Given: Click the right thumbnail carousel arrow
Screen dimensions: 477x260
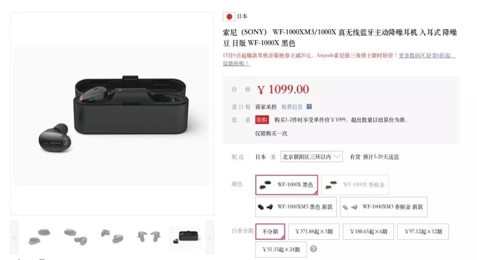Looking at the screenshot, I should click(210, 237).
